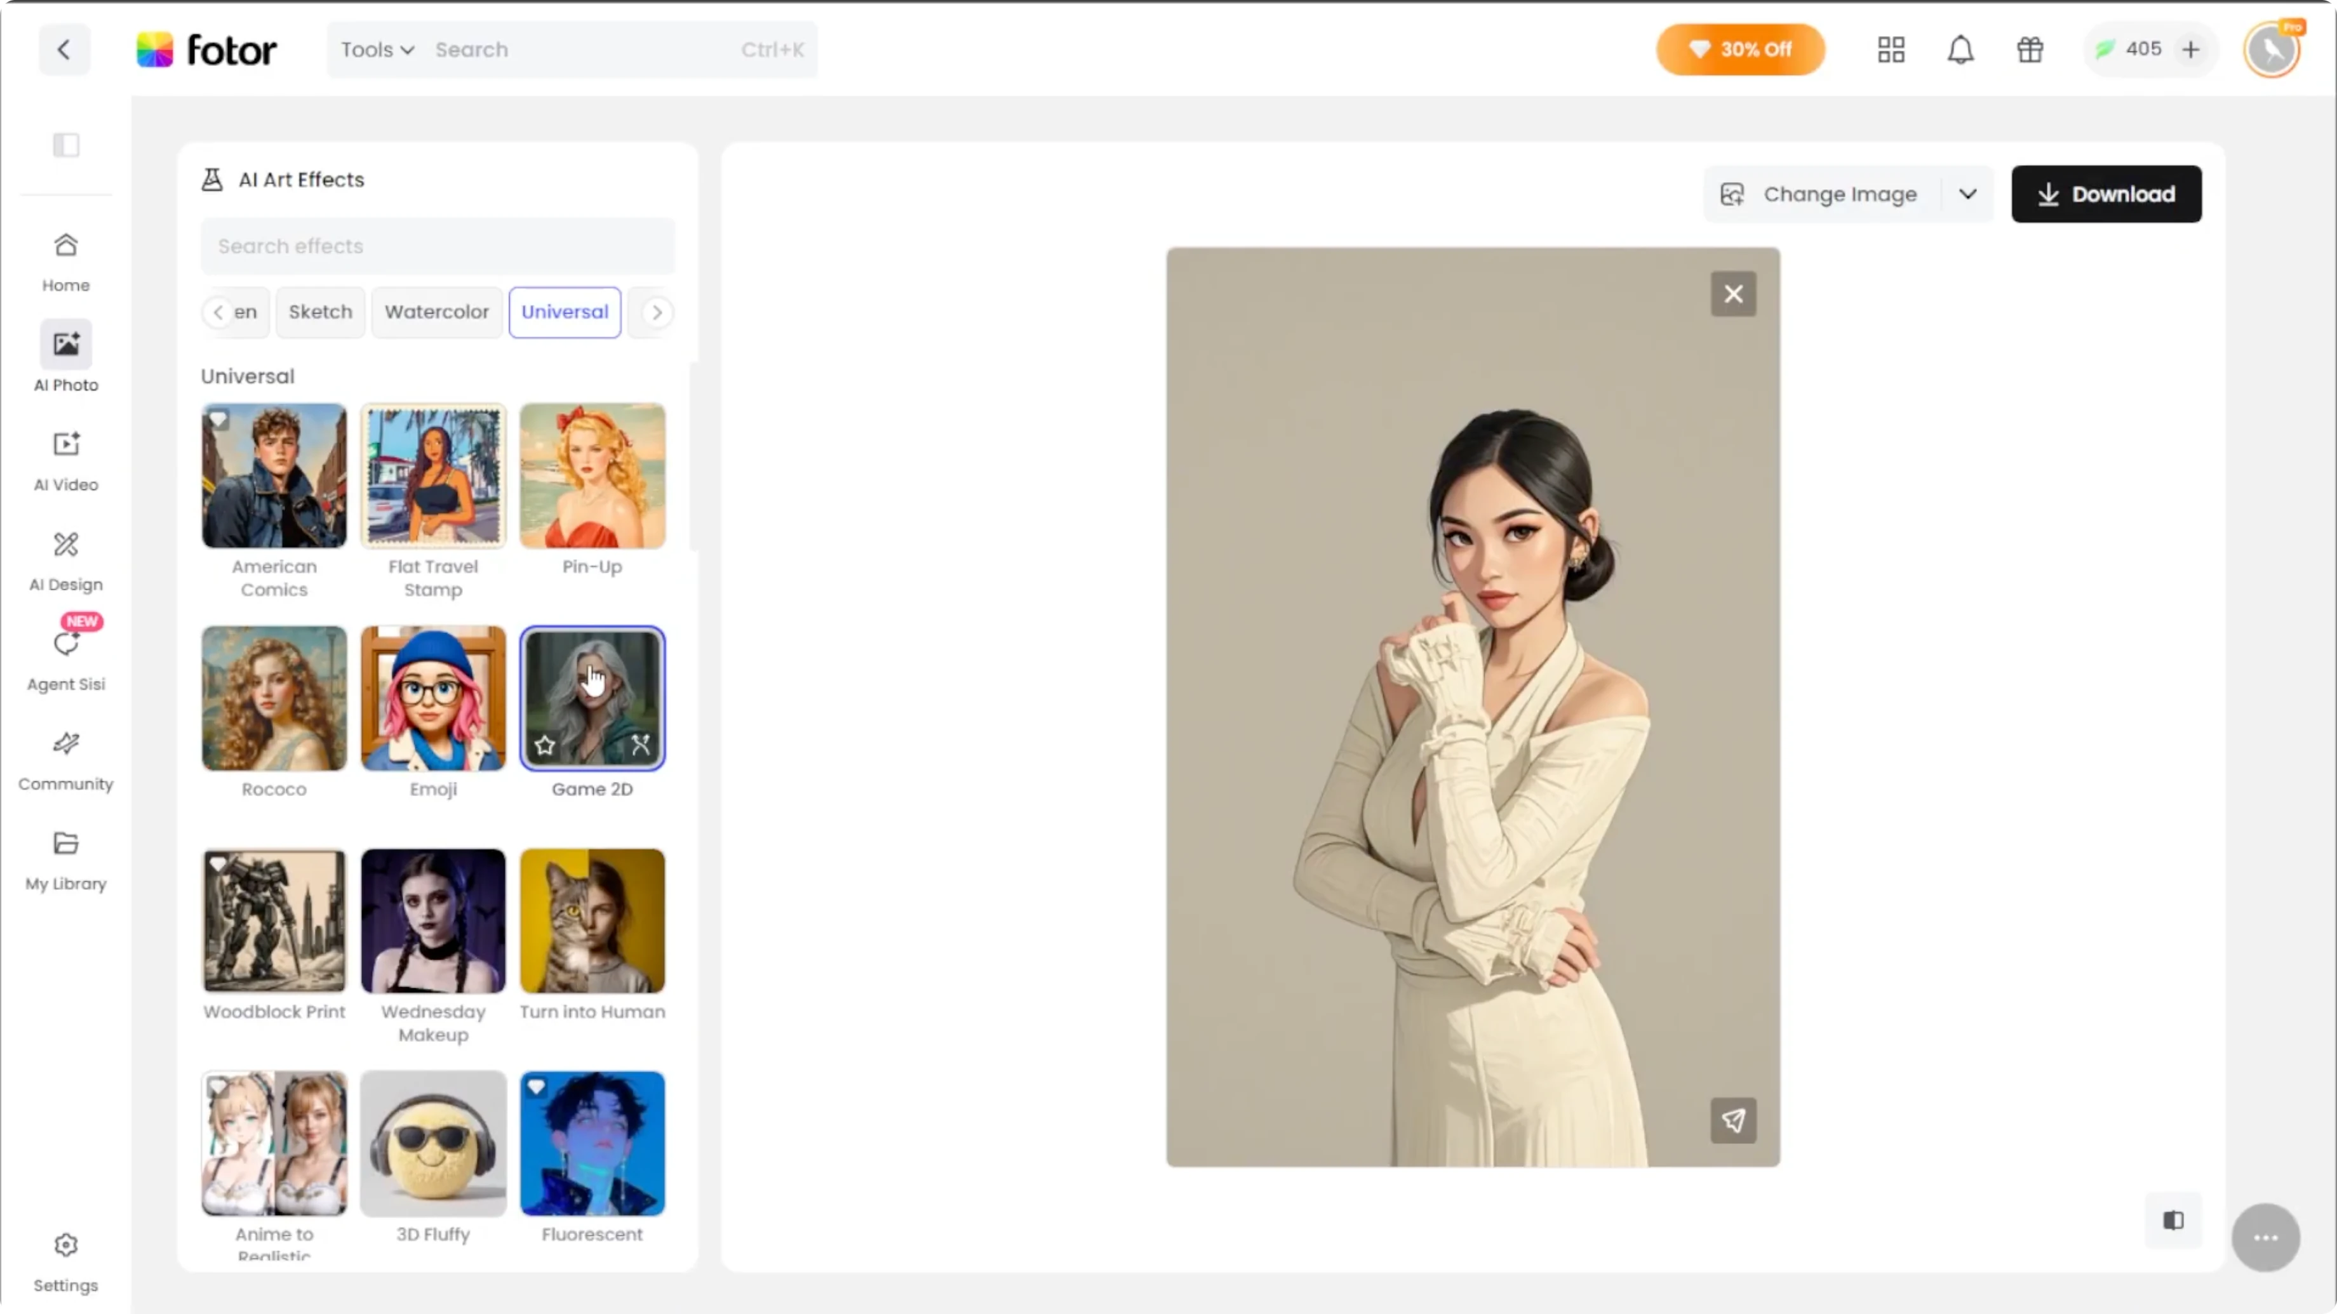
Task: Apply the Woodblock Print effect
Action: coord(274,920)
